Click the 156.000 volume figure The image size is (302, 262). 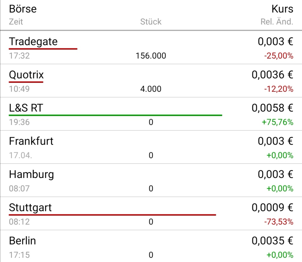tap(151, 56)
